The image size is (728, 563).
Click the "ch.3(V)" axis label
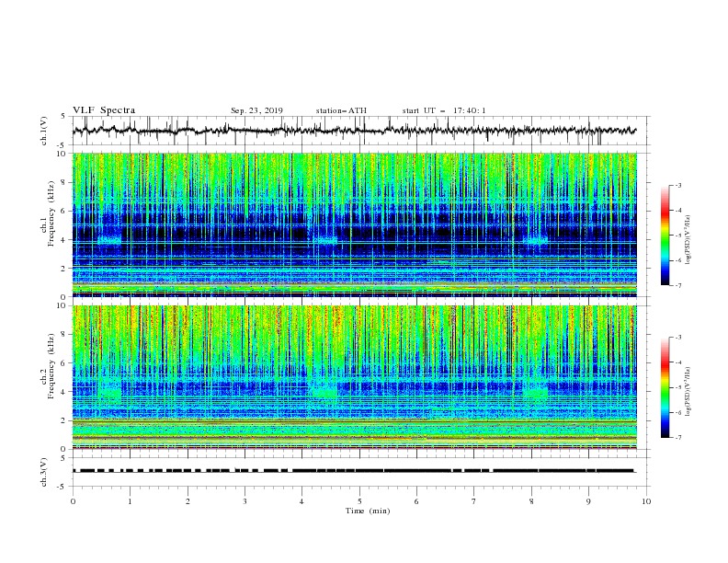(44, 472)
